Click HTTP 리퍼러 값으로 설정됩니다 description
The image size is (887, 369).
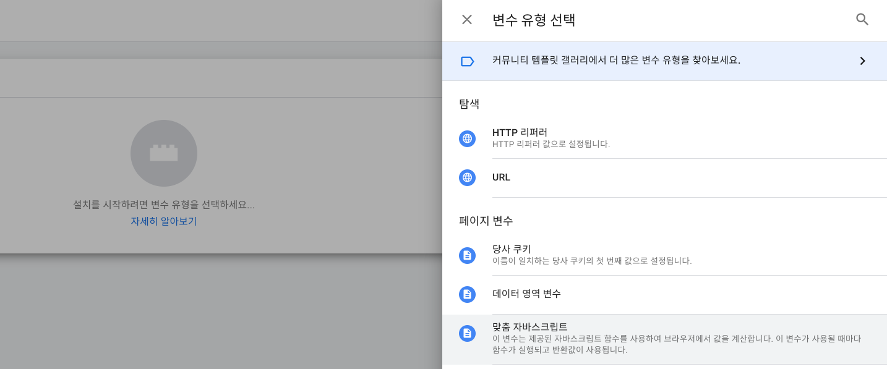pos(551,144)
